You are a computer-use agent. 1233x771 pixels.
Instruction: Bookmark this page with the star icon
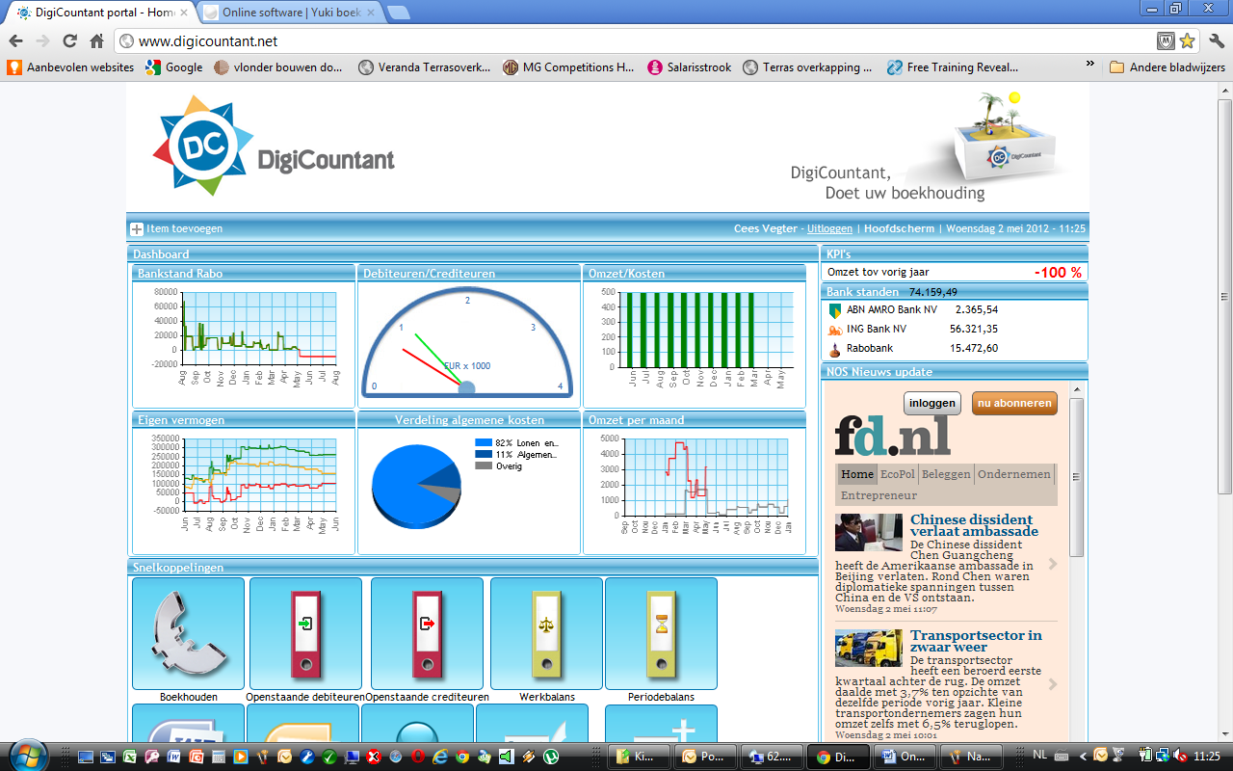pyautogui.click(x=1187, y=41)
